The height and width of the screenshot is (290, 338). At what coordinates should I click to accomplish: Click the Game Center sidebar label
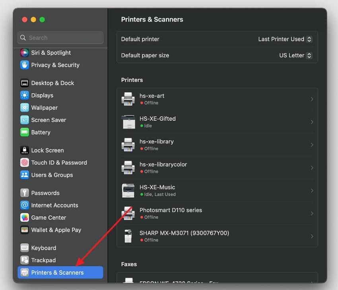click(49, 217)
